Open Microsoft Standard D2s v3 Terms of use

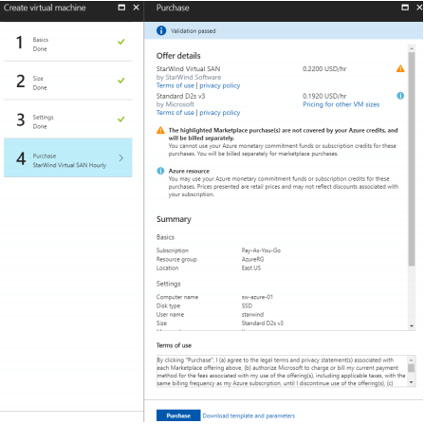click(175, 113)
